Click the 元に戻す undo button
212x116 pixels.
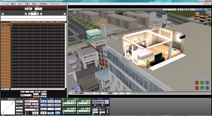28,9
